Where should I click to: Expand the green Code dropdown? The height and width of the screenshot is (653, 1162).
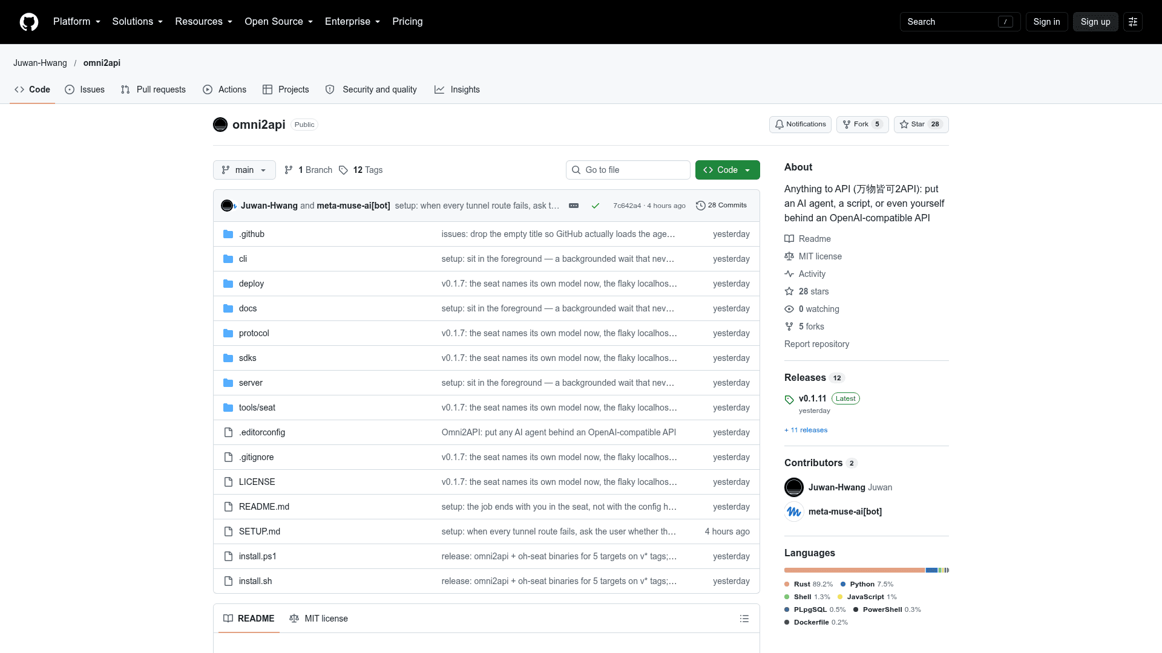point(727,170)
